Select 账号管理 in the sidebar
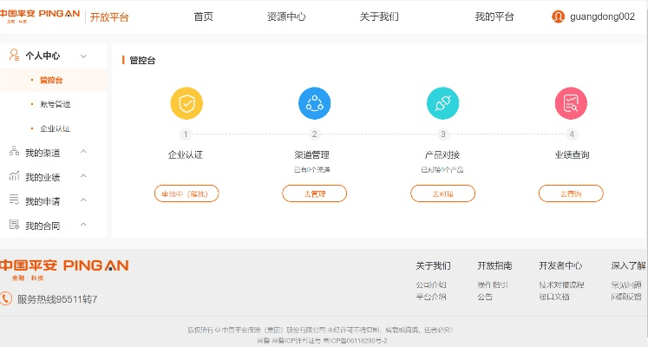 coord(56,104)
